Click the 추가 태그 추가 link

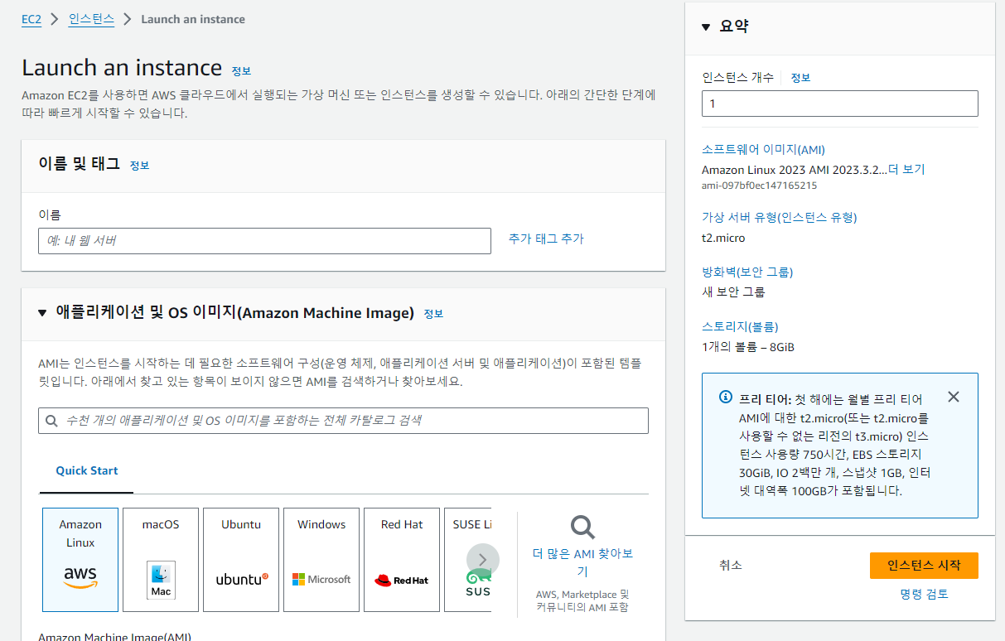point(546,239)
